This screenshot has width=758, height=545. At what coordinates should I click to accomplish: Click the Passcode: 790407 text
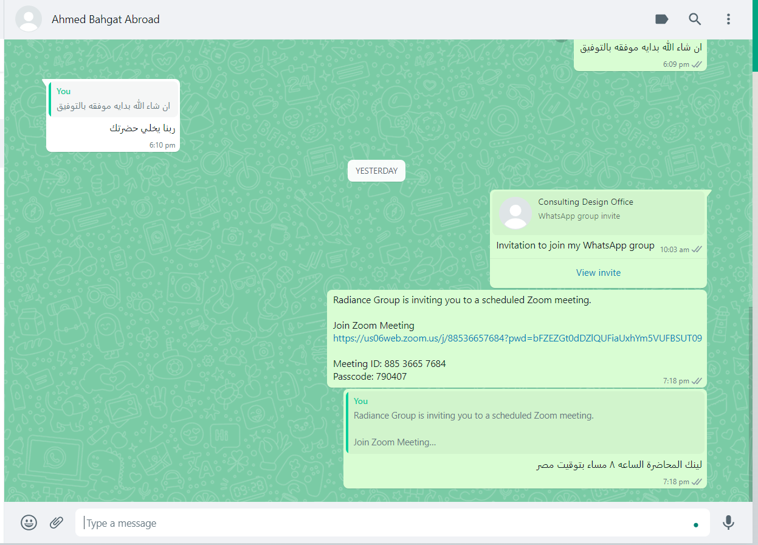370,377
